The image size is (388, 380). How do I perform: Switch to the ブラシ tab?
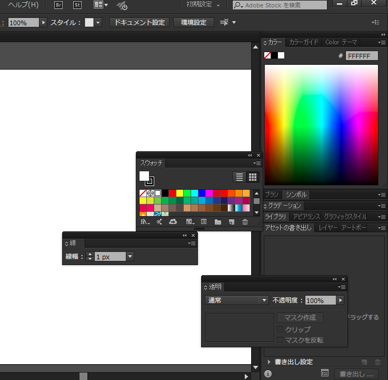(x=272, y=194)
